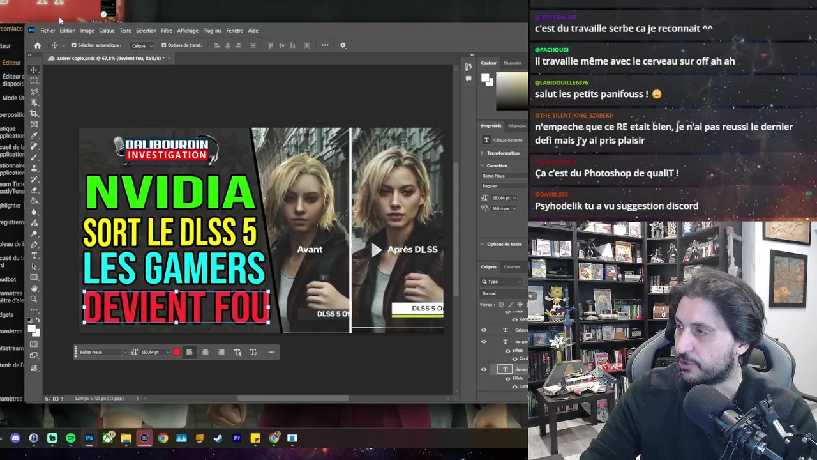This screenshot has width=817, height=460.
Task: Select the Eyedropper tool
Action: click(34, 135)
